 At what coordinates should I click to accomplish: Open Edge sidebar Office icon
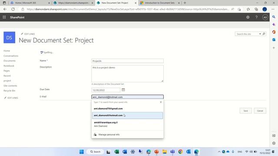[274, 32]
